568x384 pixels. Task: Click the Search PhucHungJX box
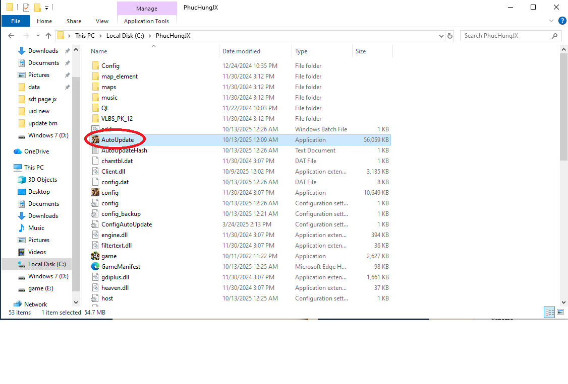pos(506,36)
